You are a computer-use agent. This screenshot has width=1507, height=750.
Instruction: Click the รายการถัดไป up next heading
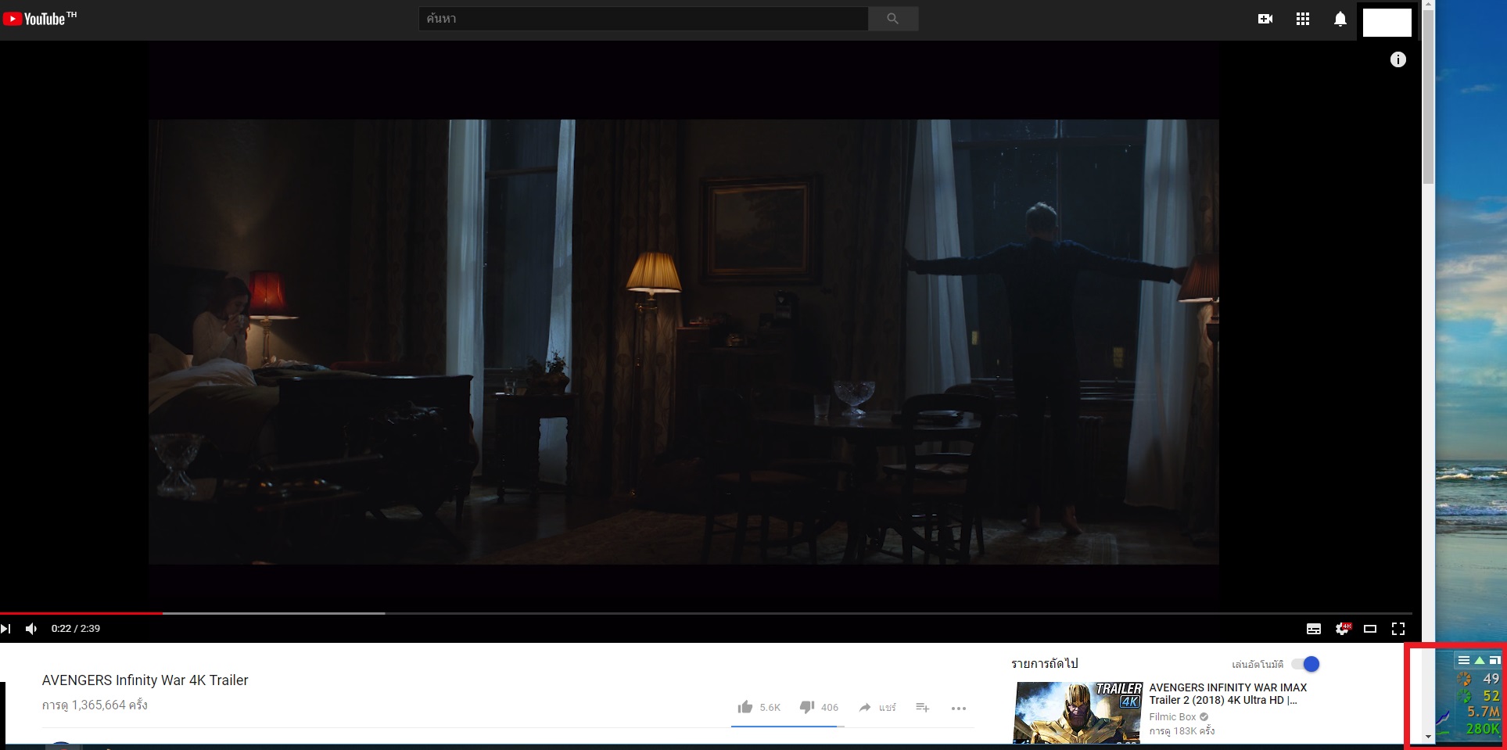click(1045, 663)
